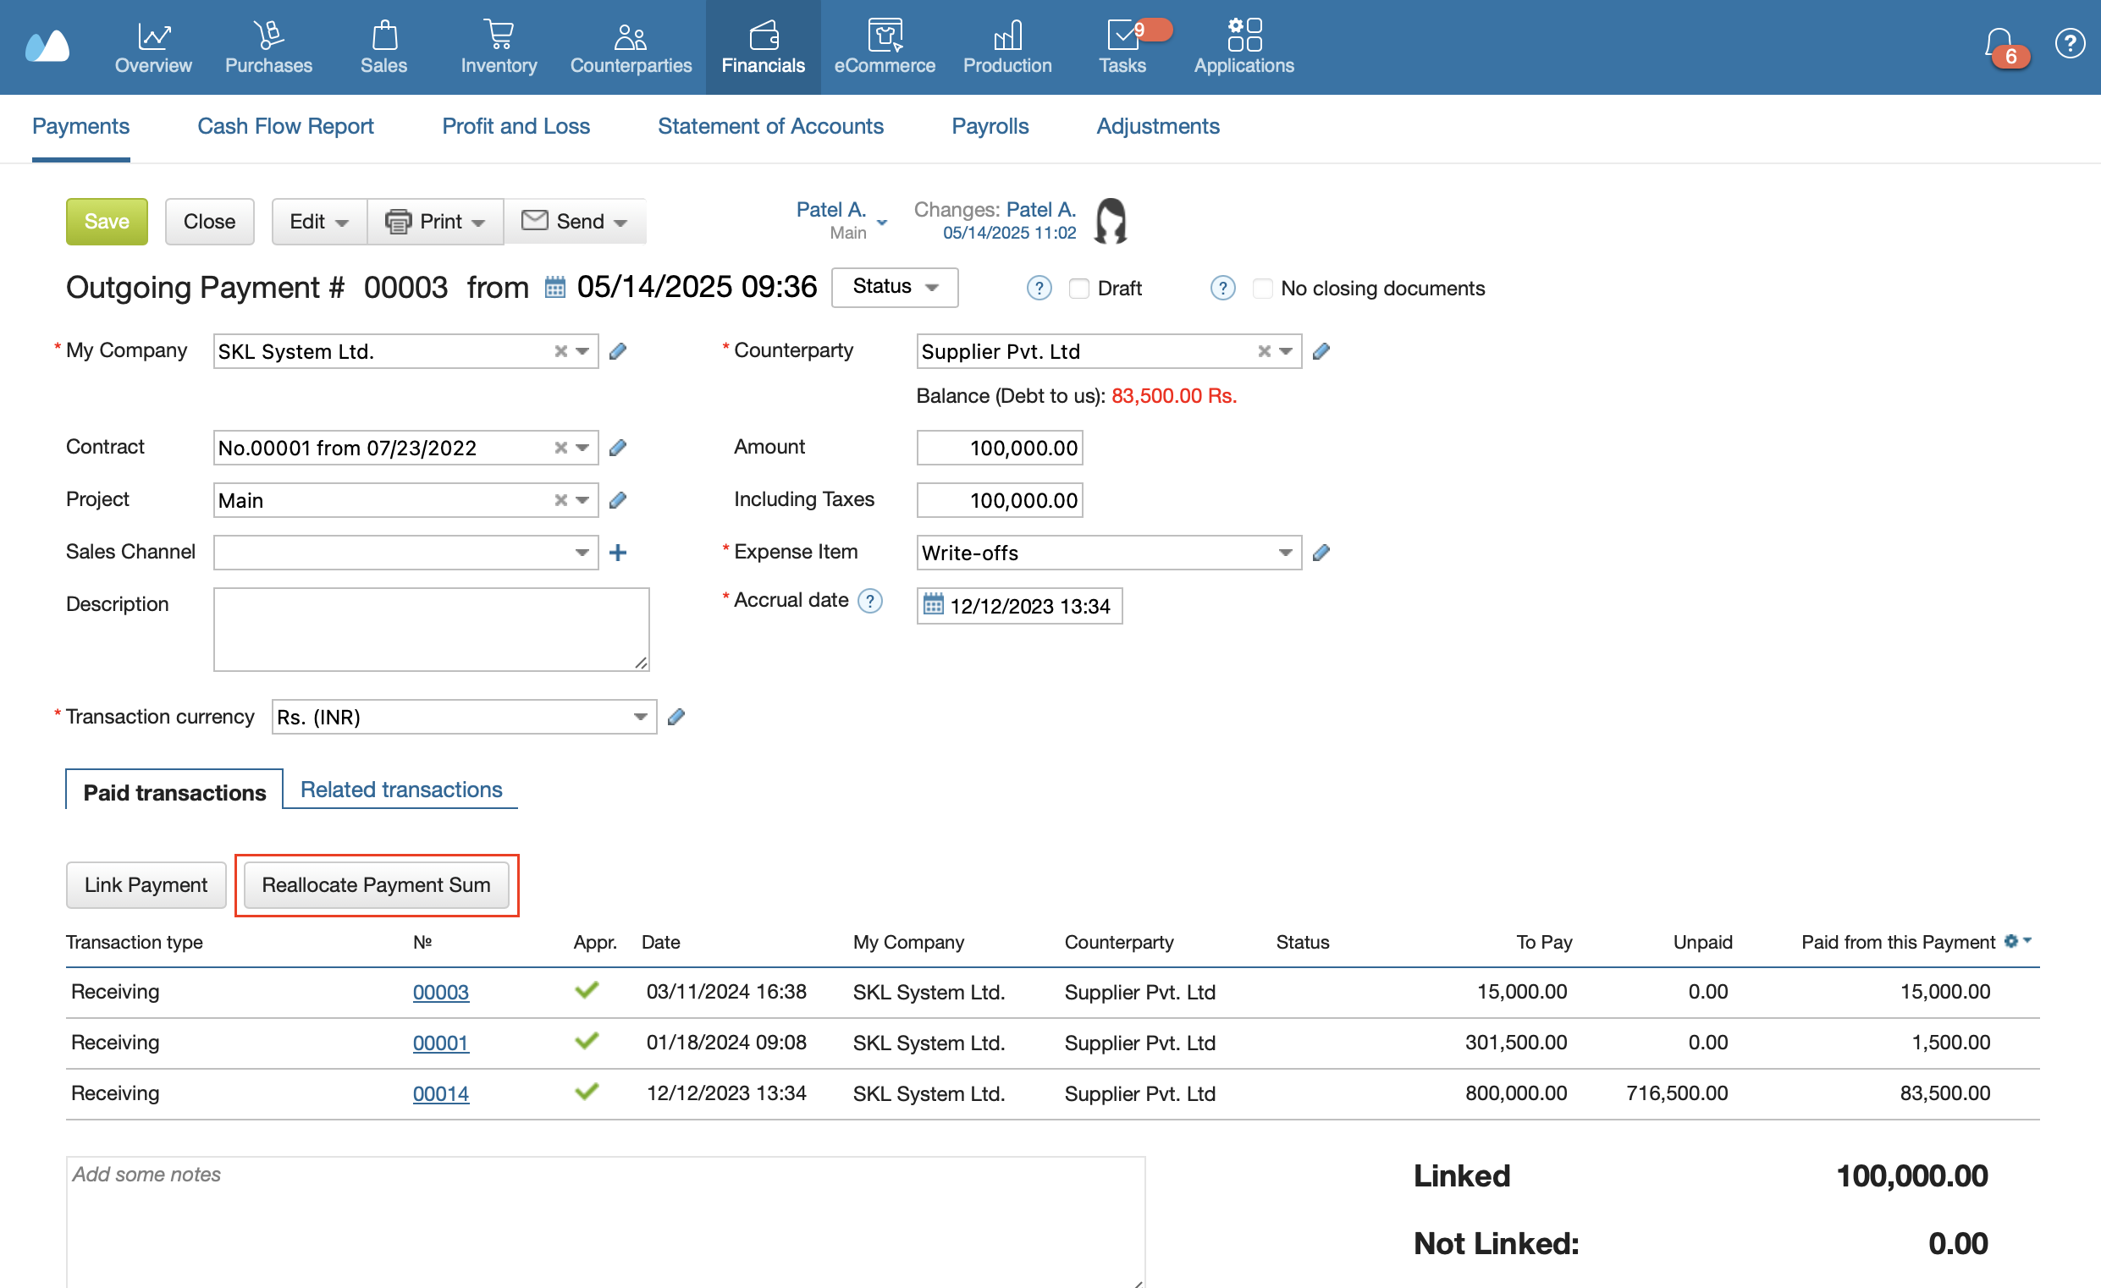Open table column settings gear

point(2016,941)
